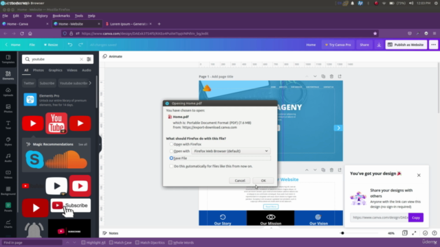
Task: Open the search filter options icon
Action: [x=89, y=59]
